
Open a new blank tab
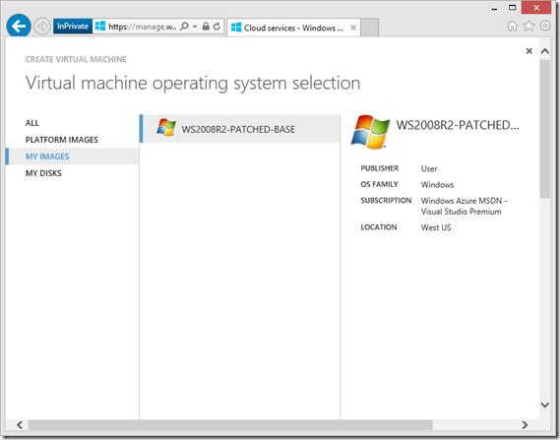(370, 28)
